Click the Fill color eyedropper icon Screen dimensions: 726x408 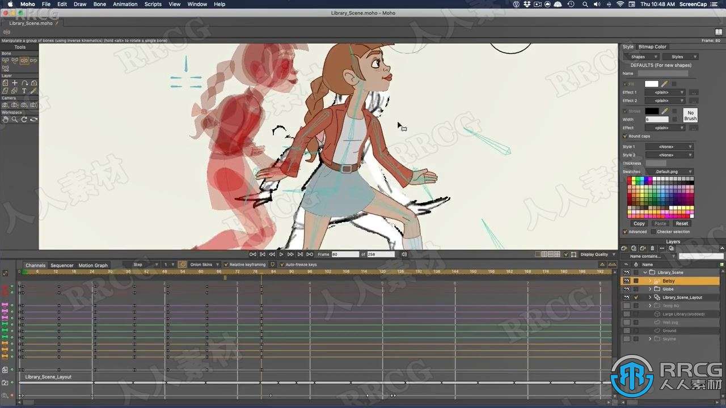click(x=665, y=84)
